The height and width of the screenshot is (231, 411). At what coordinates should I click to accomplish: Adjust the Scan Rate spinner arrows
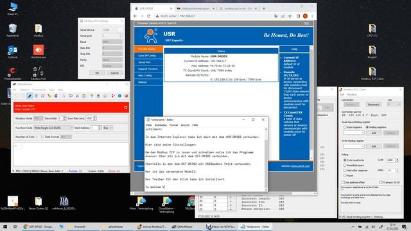coord(95,118)
